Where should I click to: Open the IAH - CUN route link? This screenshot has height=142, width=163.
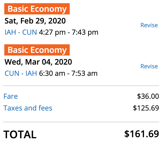tap(21, 33)
